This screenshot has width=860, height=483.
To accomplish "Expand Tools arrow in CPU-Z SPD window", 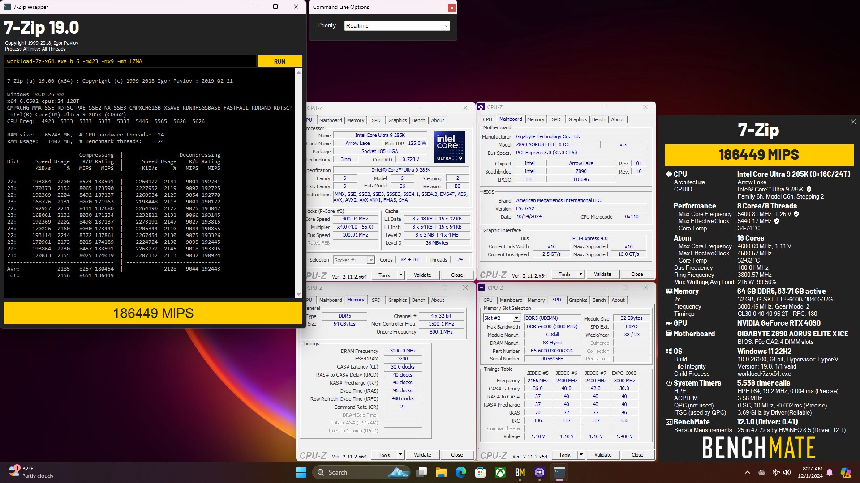I will click(x=581, y=455).
